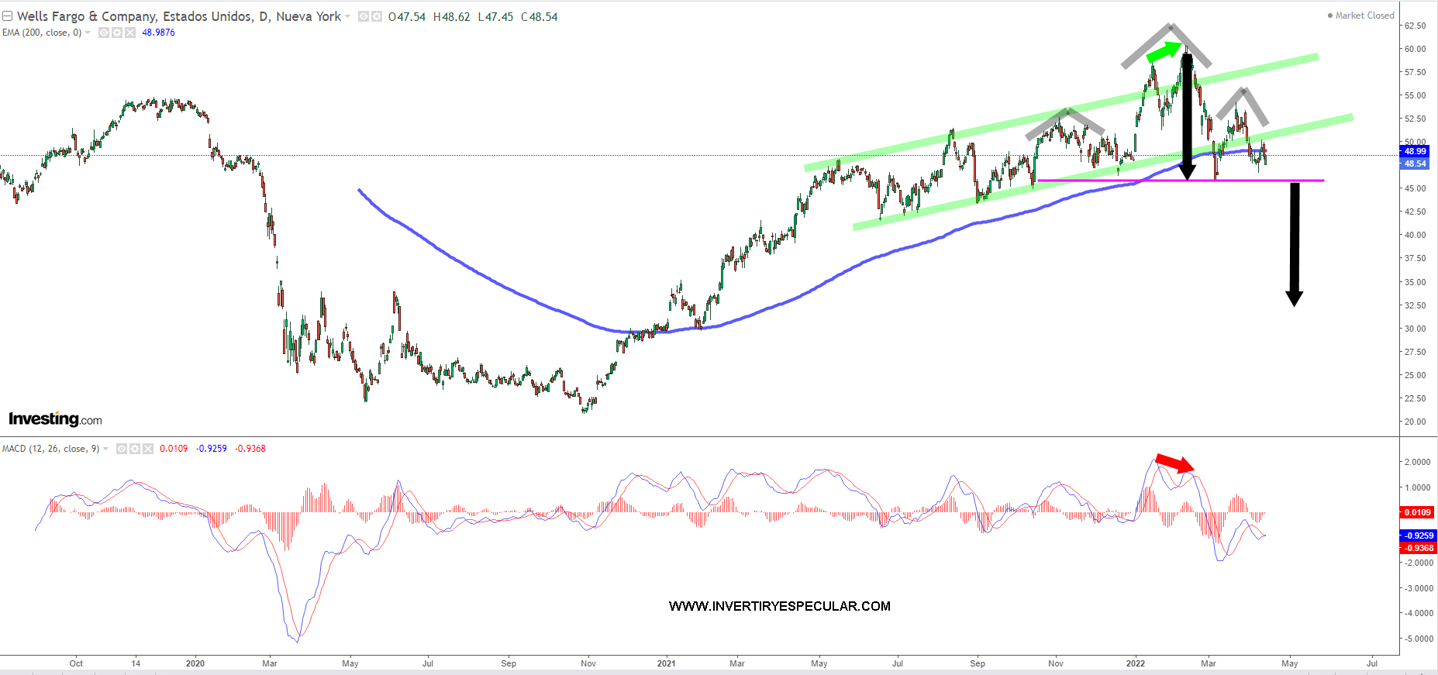This screenshot has width=1438, height=675.
Task: Open settings gear for Wells Fargo series
Action: coord(377,16)
